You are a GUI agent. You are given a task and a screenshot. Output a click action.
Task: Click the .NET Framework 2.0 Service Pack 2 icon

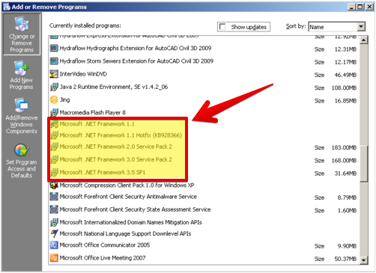coord(55,147)
